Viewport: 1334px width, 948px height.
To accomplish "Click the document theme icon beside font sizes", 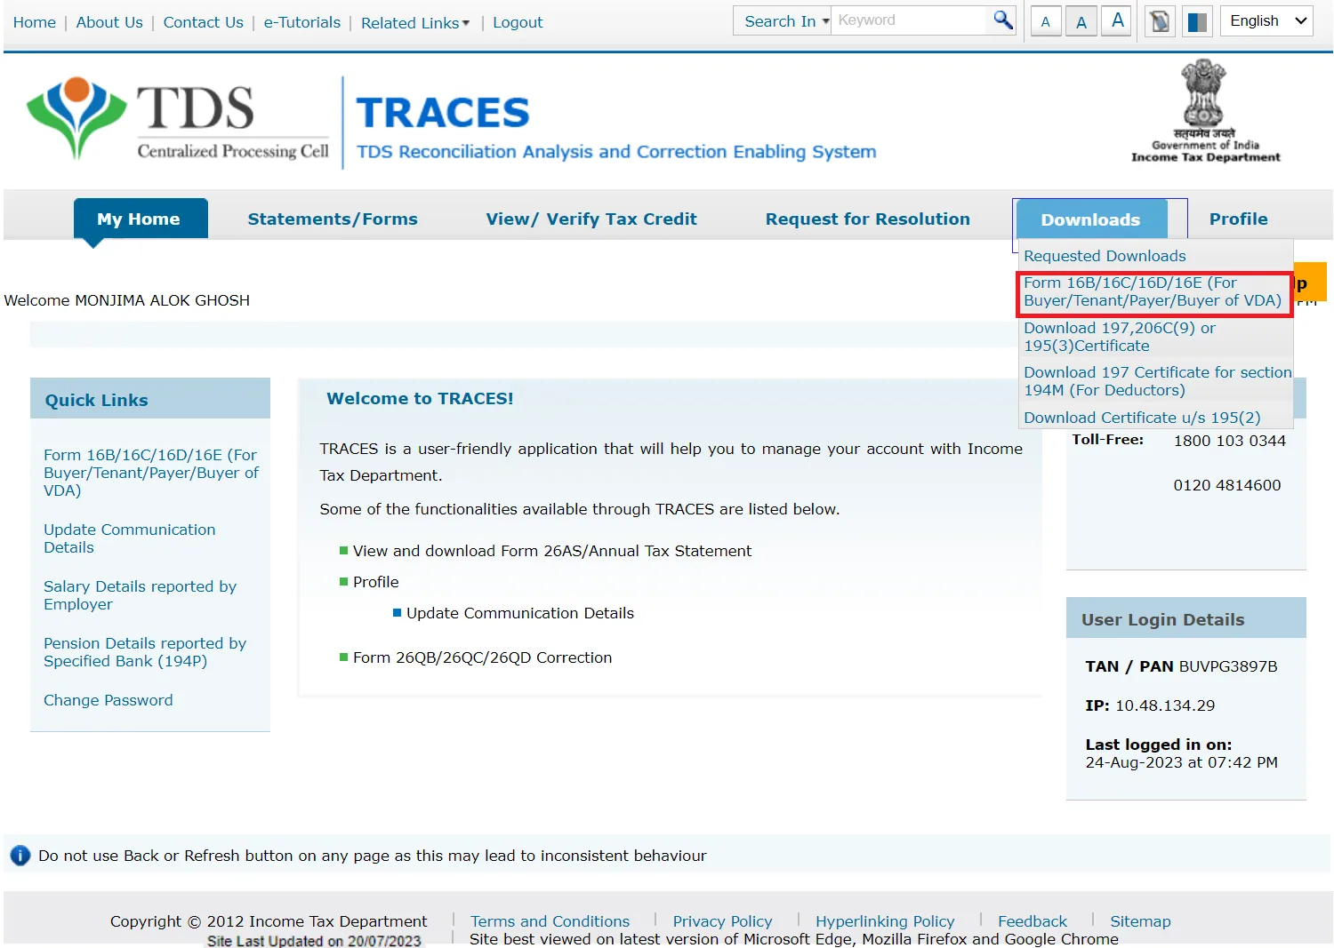I will pyautogui.click(x=1160, y=21).
